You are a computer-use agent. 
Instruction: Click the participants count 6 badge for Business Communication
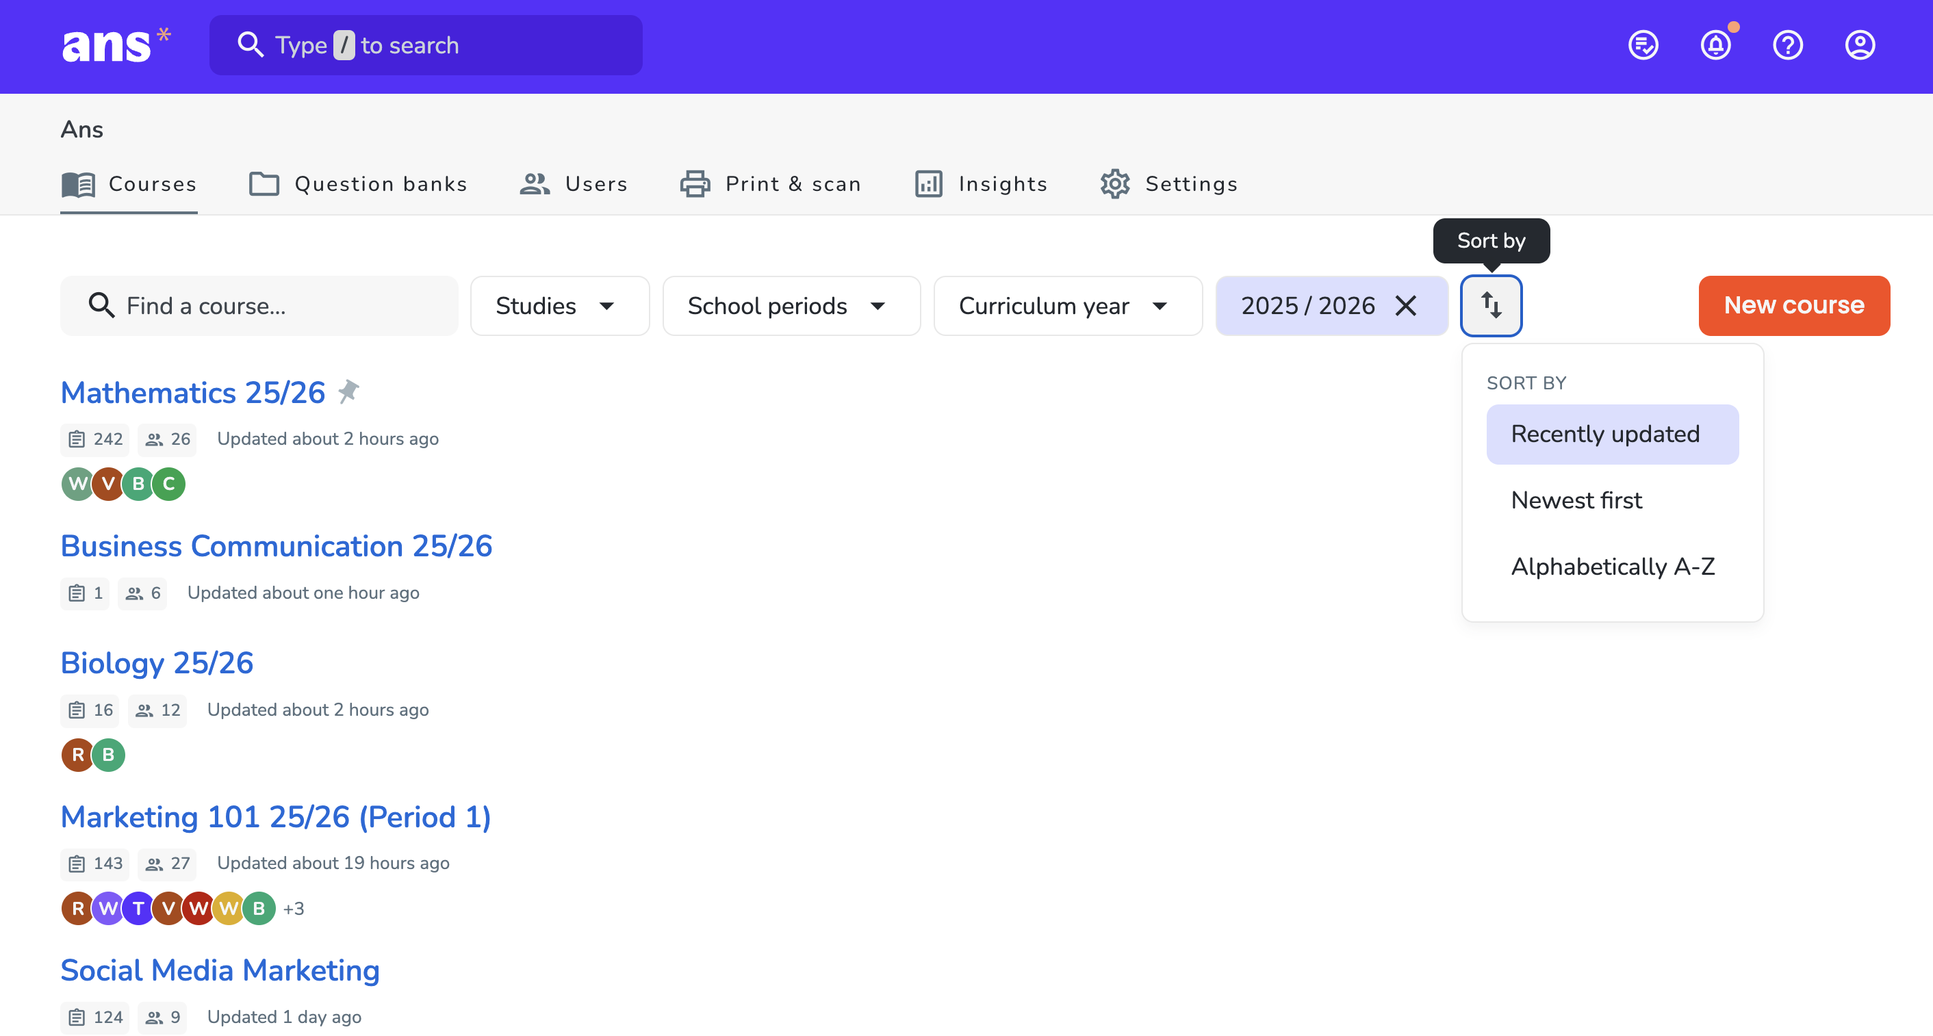142,593
